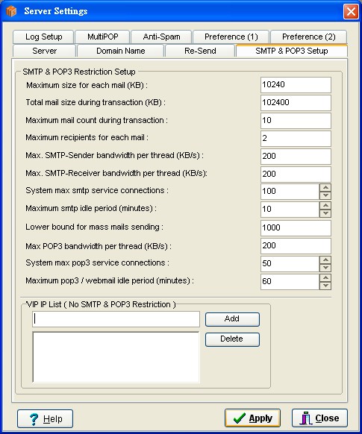Edit the Maximum recipients for each mail field

(296, 139)
